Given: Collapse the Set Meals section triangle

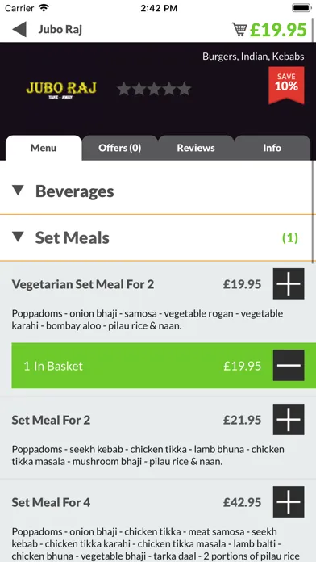Looking at the screenshot, I should (18, 237).
